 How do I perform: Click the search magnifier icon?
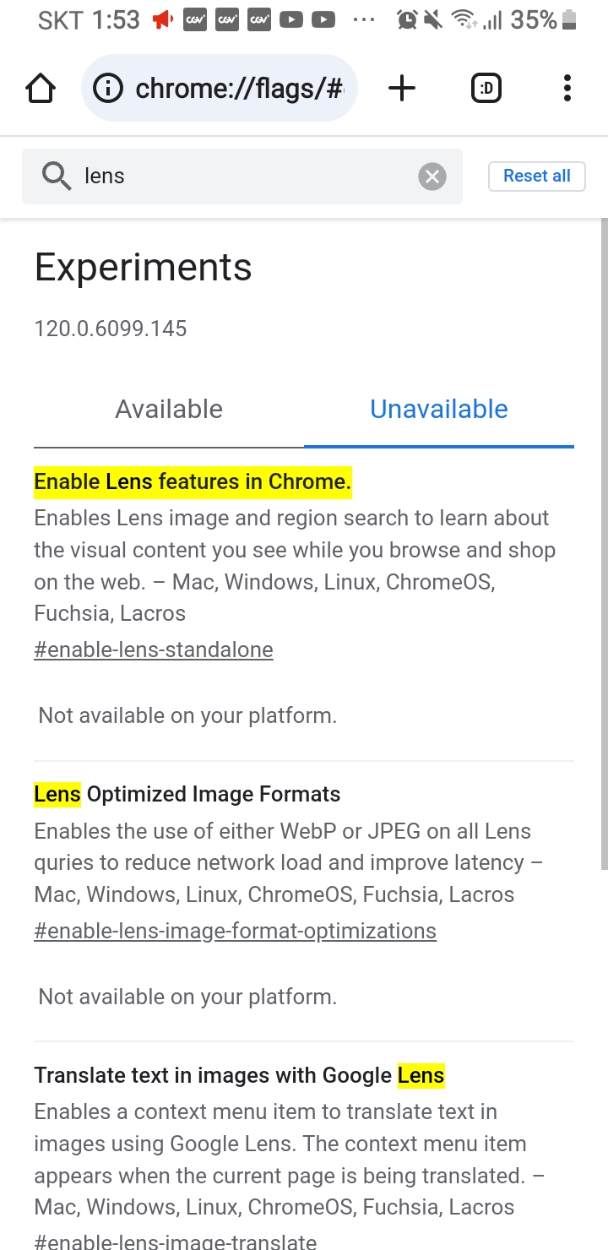pos(57,177)
